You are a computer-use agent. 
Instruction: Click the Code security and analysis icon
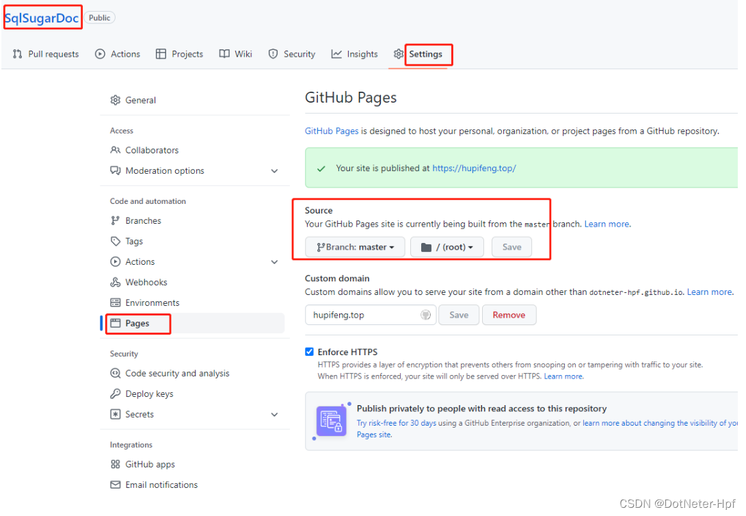[115, 373]
